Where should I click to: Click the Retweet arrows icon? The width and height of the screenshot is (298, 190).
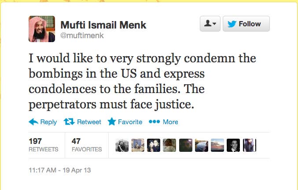pyautogui.click(x=69, y=122)
